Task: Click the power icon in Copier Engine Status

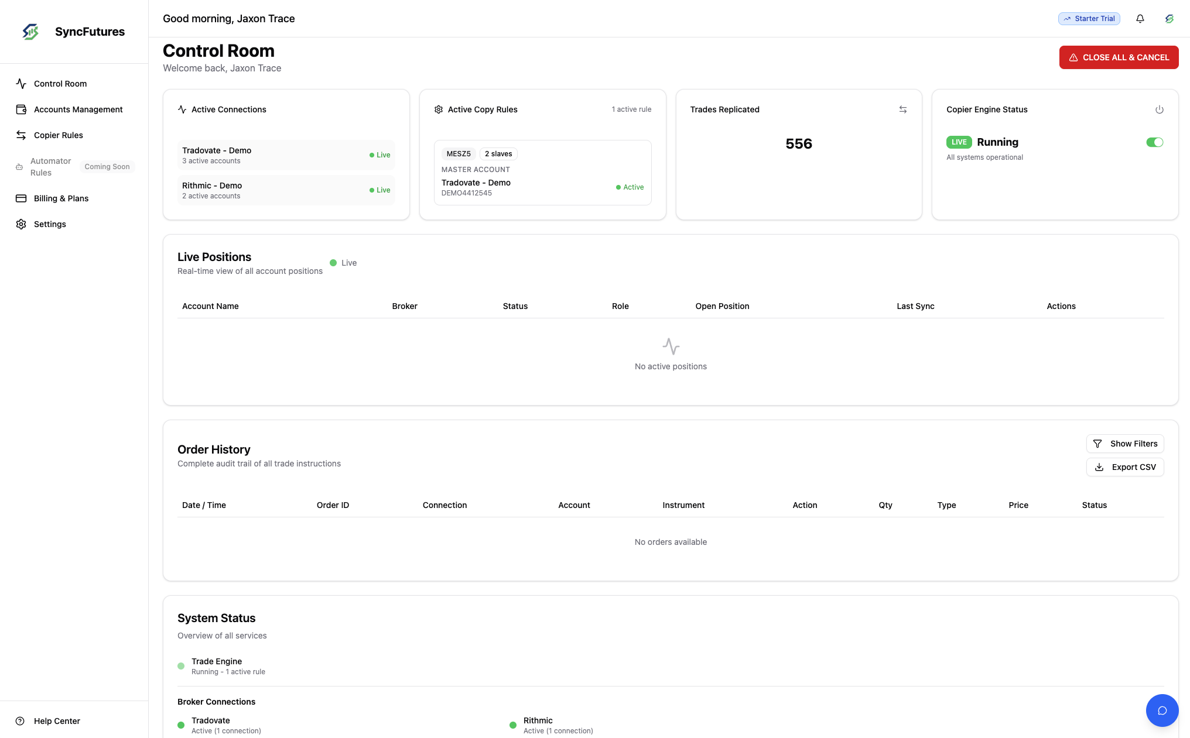Action: tap(1159, 109)
